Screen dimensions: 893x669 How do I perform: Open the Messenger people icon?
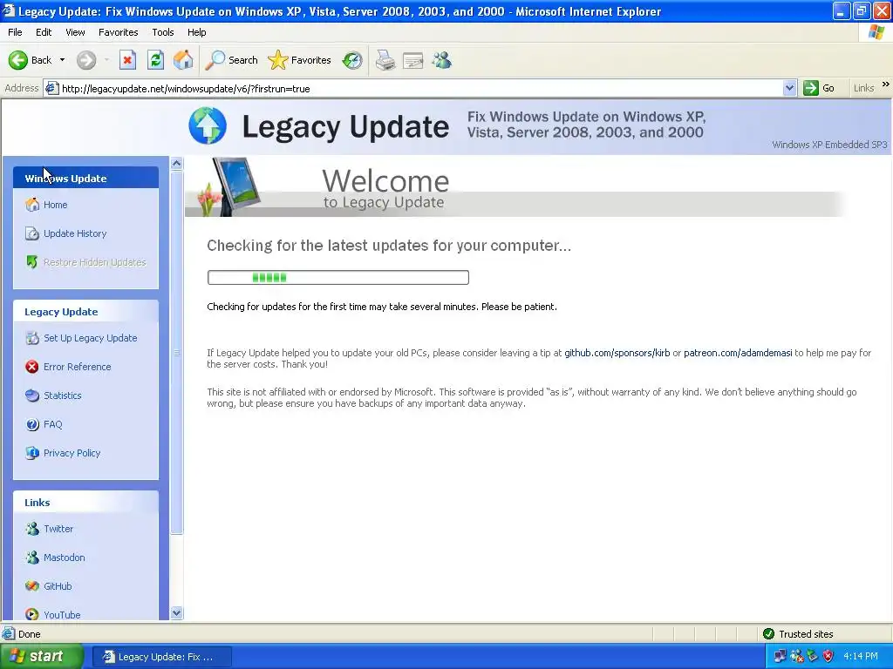[441, 60]
